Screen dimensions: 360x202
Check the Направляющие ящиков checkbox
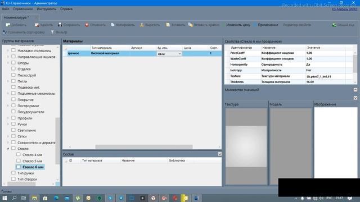coord(13,57)
